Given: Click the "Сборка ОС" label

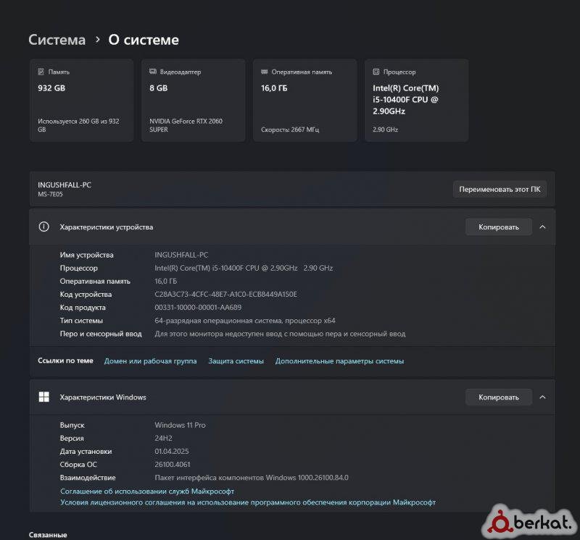Looking at the screenshot, I should coord(78,465).
